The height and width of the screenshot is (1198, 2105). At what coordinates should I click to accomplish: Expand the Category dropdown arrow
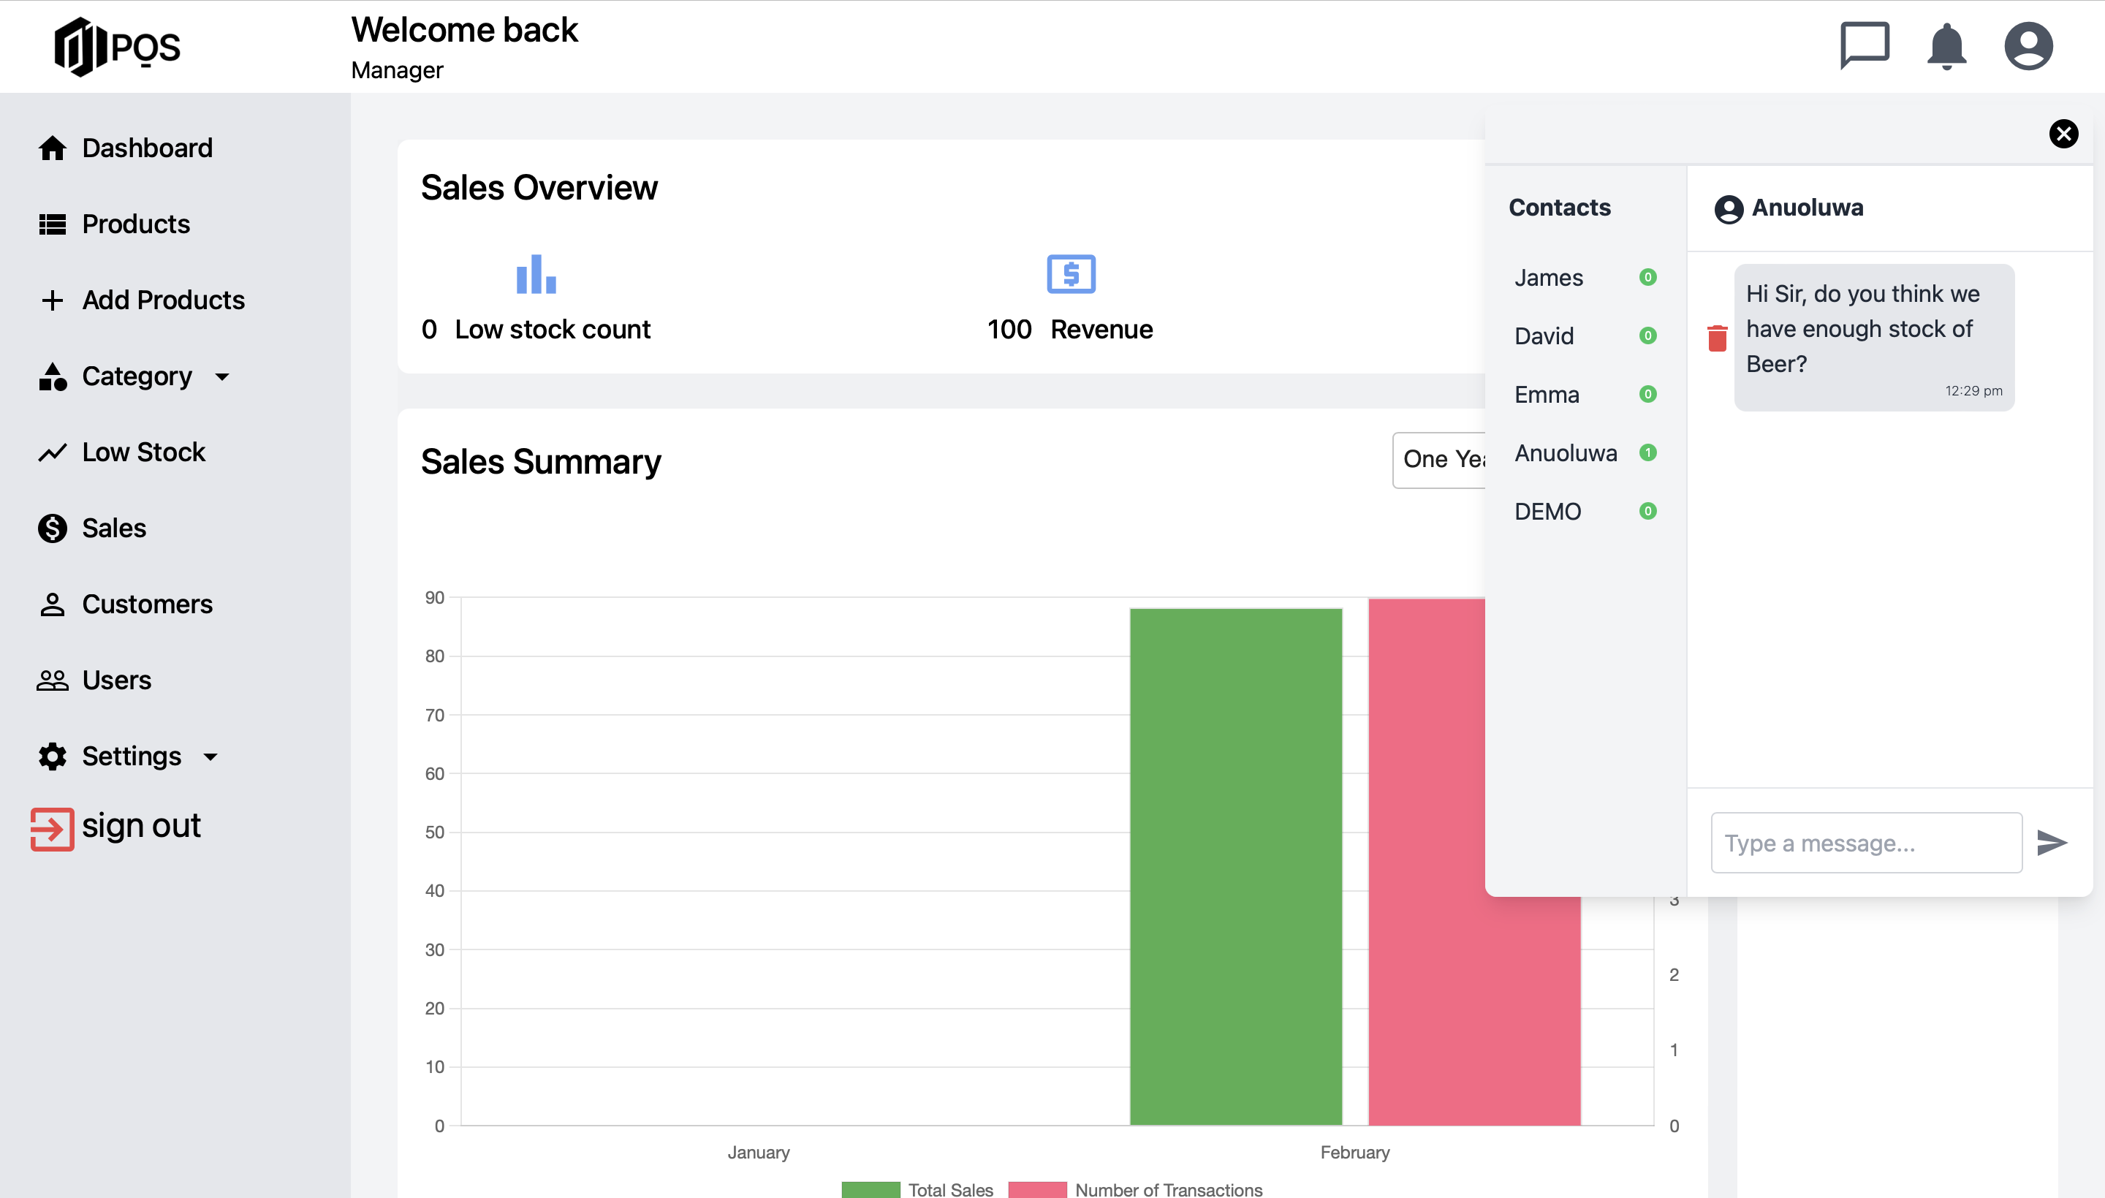222,377
